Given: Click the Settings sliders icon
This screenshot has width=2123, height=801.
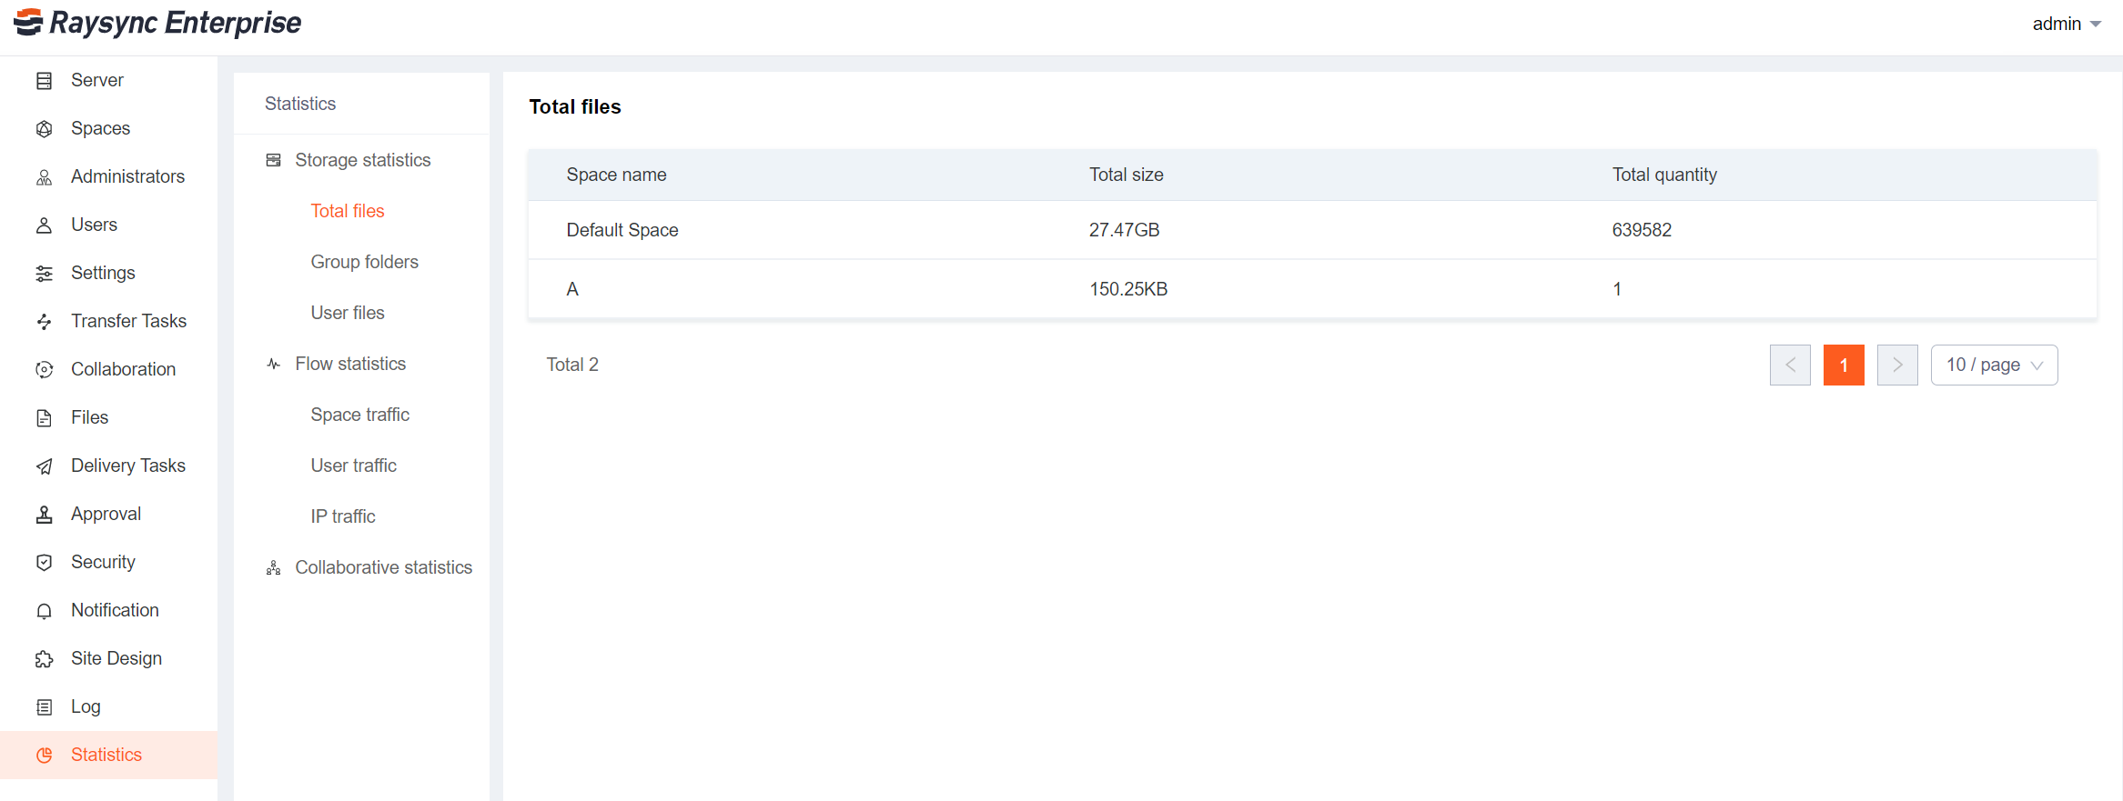Looking at the screenshot, I should (x=44, y=274).
